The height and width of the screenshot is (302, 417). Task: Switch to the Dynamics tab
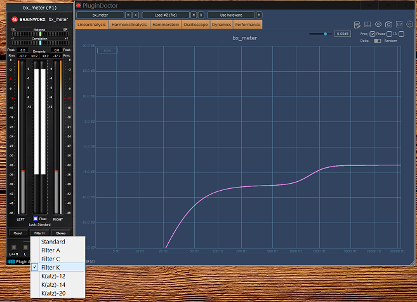(x=222, y=25)
